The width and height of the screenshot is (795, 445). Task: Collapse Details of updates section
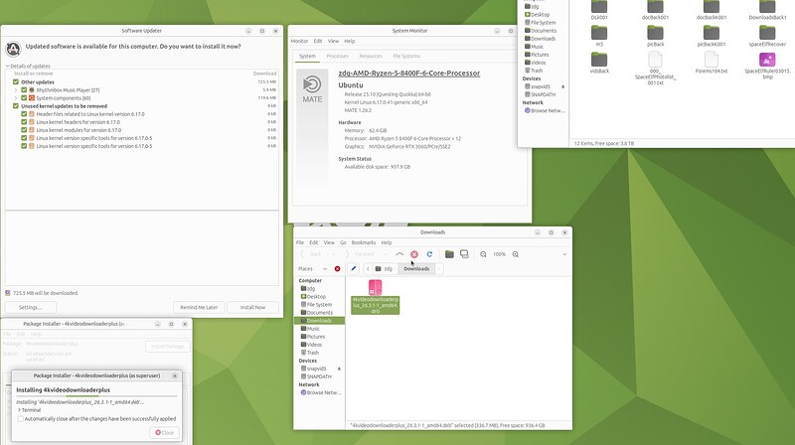point(8,66)
